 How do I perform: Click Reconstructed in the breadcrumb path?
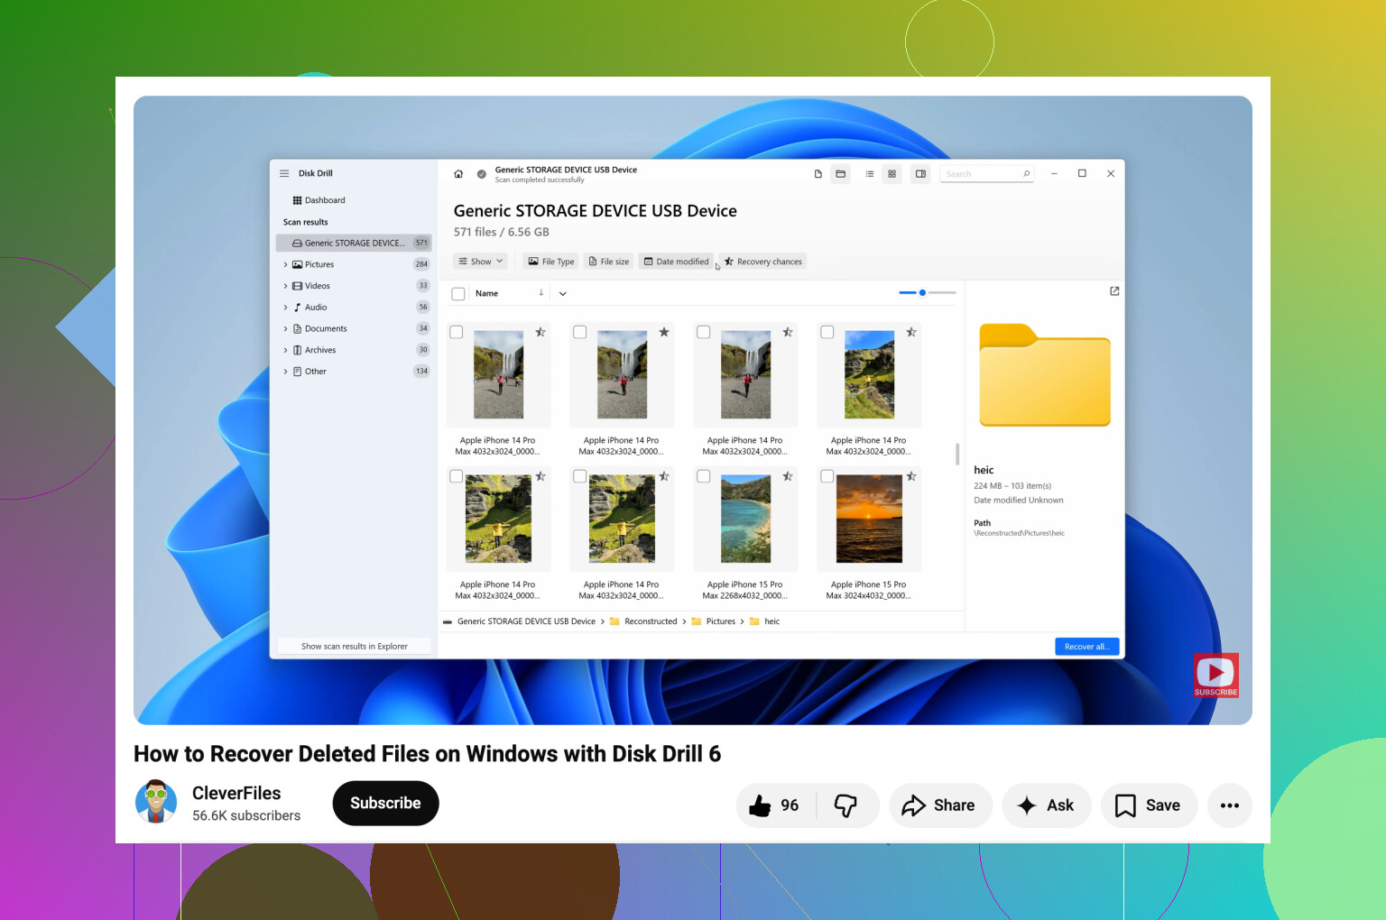651,621
